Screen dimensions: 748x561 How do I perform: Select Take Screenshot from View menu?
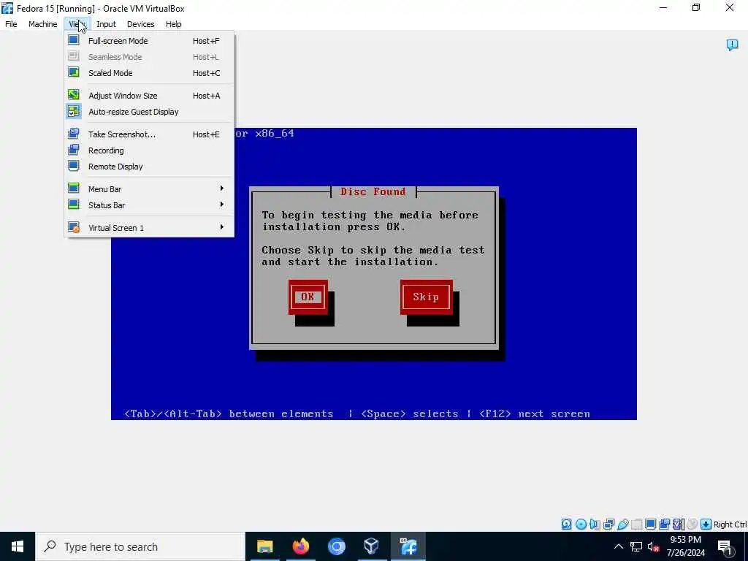(149, 134)
